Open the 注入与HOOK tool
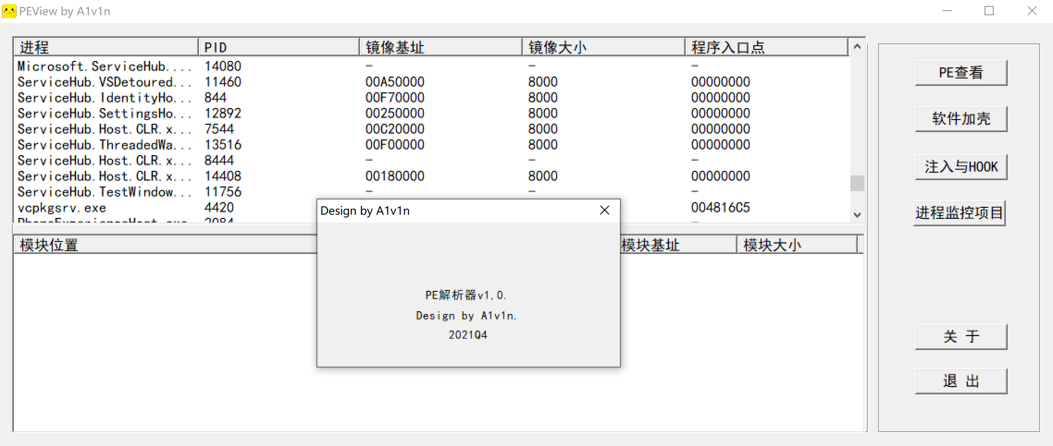The width and height of the screenshot is (1053, 446). click(x=961, y=167)
